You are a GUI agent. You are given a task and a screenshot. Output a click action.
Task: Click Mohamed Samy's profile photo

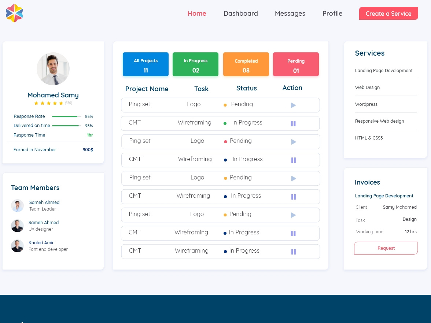click(x=53, y=69)
